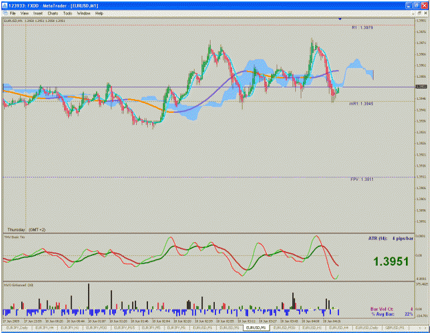Click the ATR (14) pips/bar readout
Screen dimensions: 430x333
[x=391, y=239]
